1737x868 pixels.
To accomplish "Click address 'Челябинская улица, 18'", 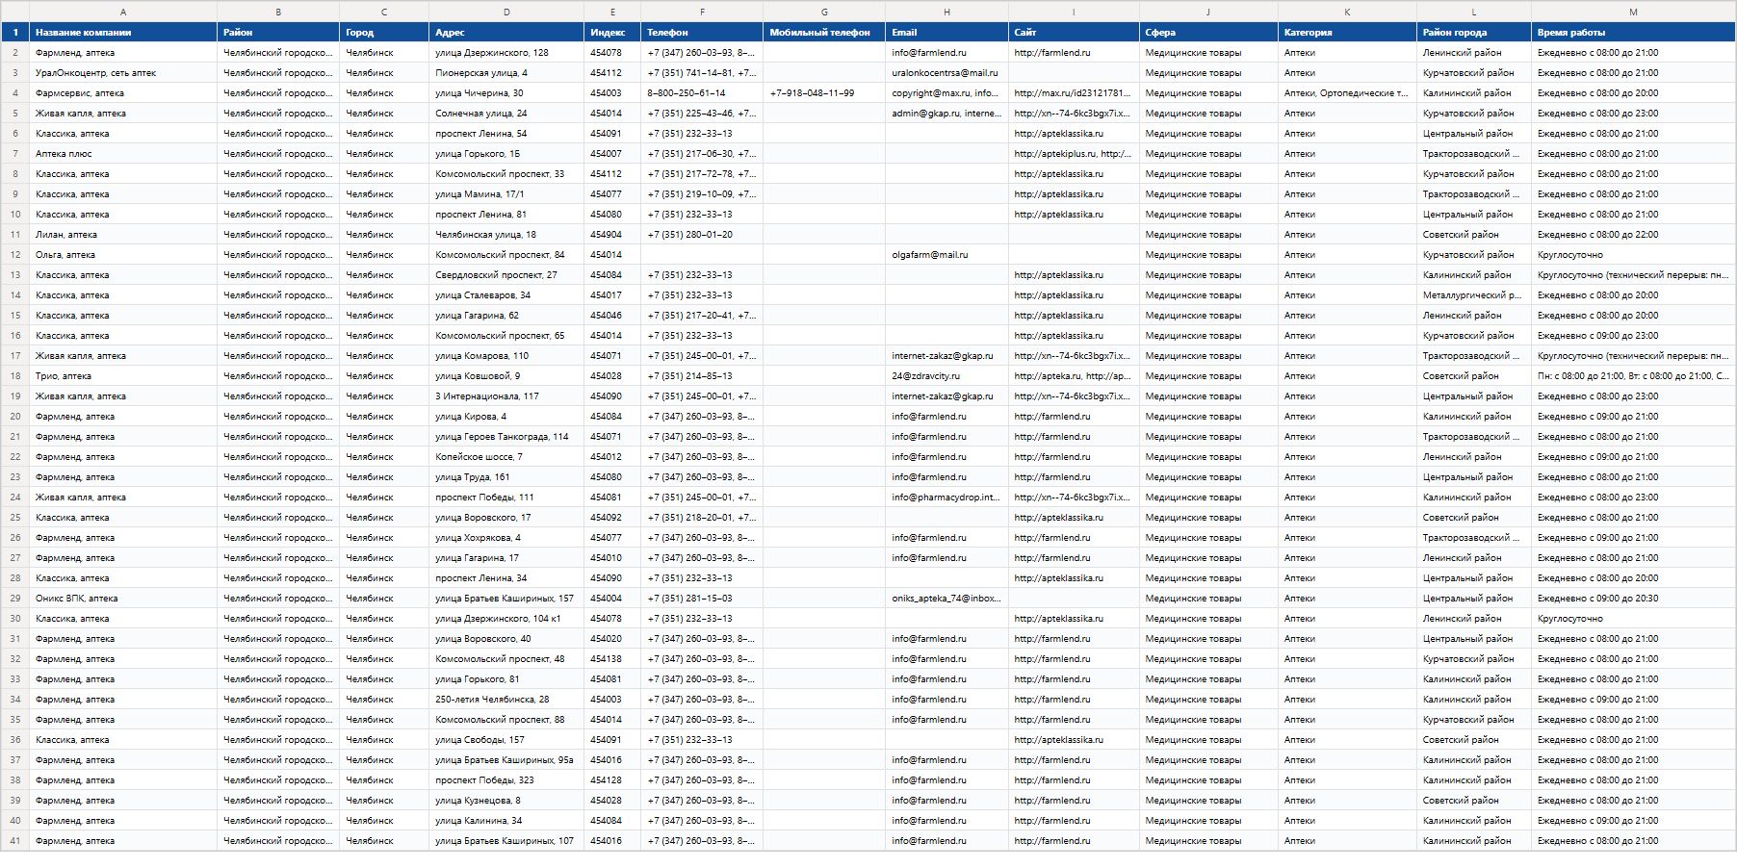I will (506, 235).
